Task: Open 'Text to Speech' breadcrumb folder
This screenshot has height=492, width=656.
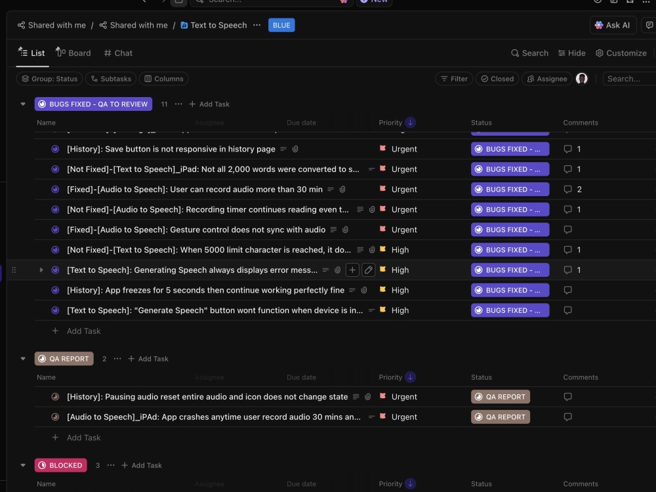Action: point(214,25)
